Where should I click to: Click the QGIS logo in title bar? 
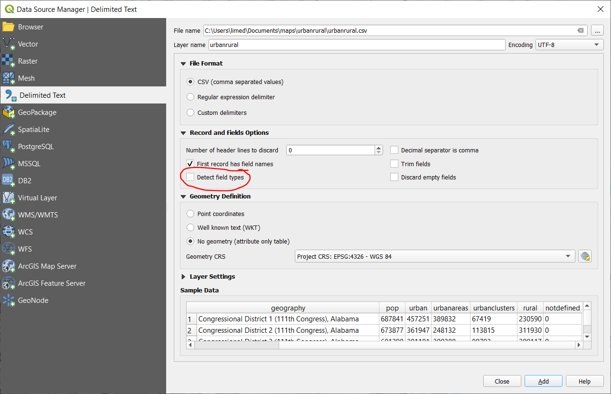pos(9,9)
